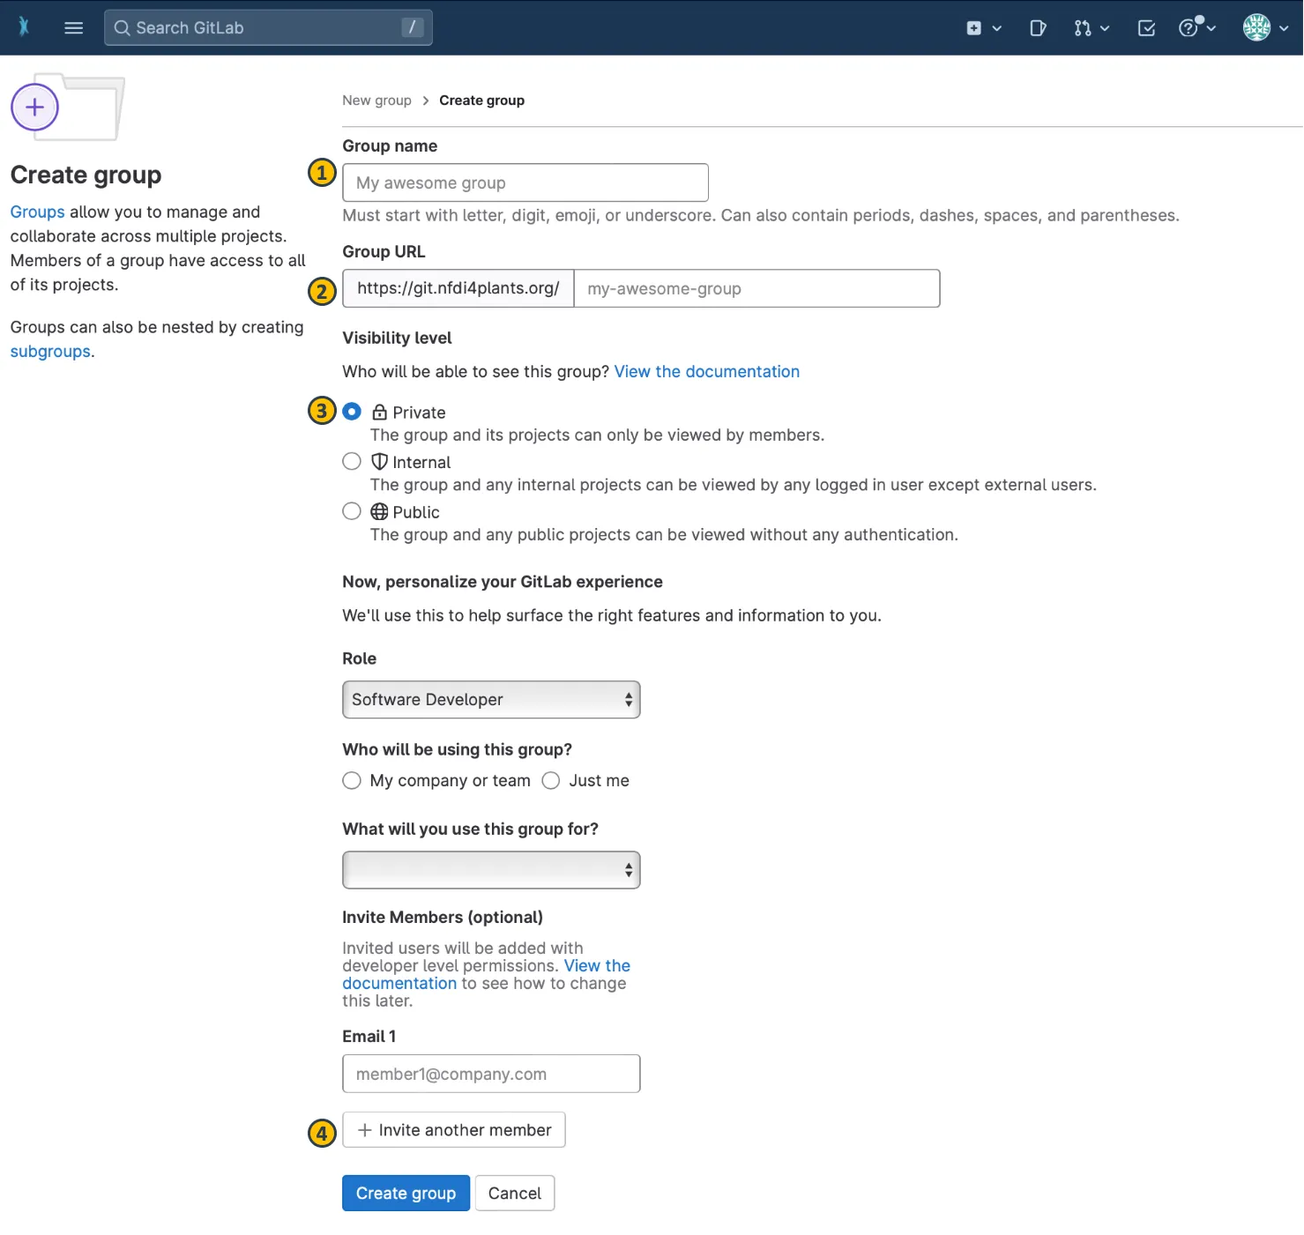Open the Help question mark menu

[x=1196, y=28]
